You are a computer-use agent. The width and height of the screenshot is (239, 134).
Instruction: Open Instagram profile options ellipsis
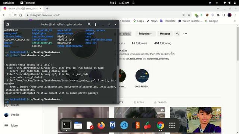click(x=185, y=34)
